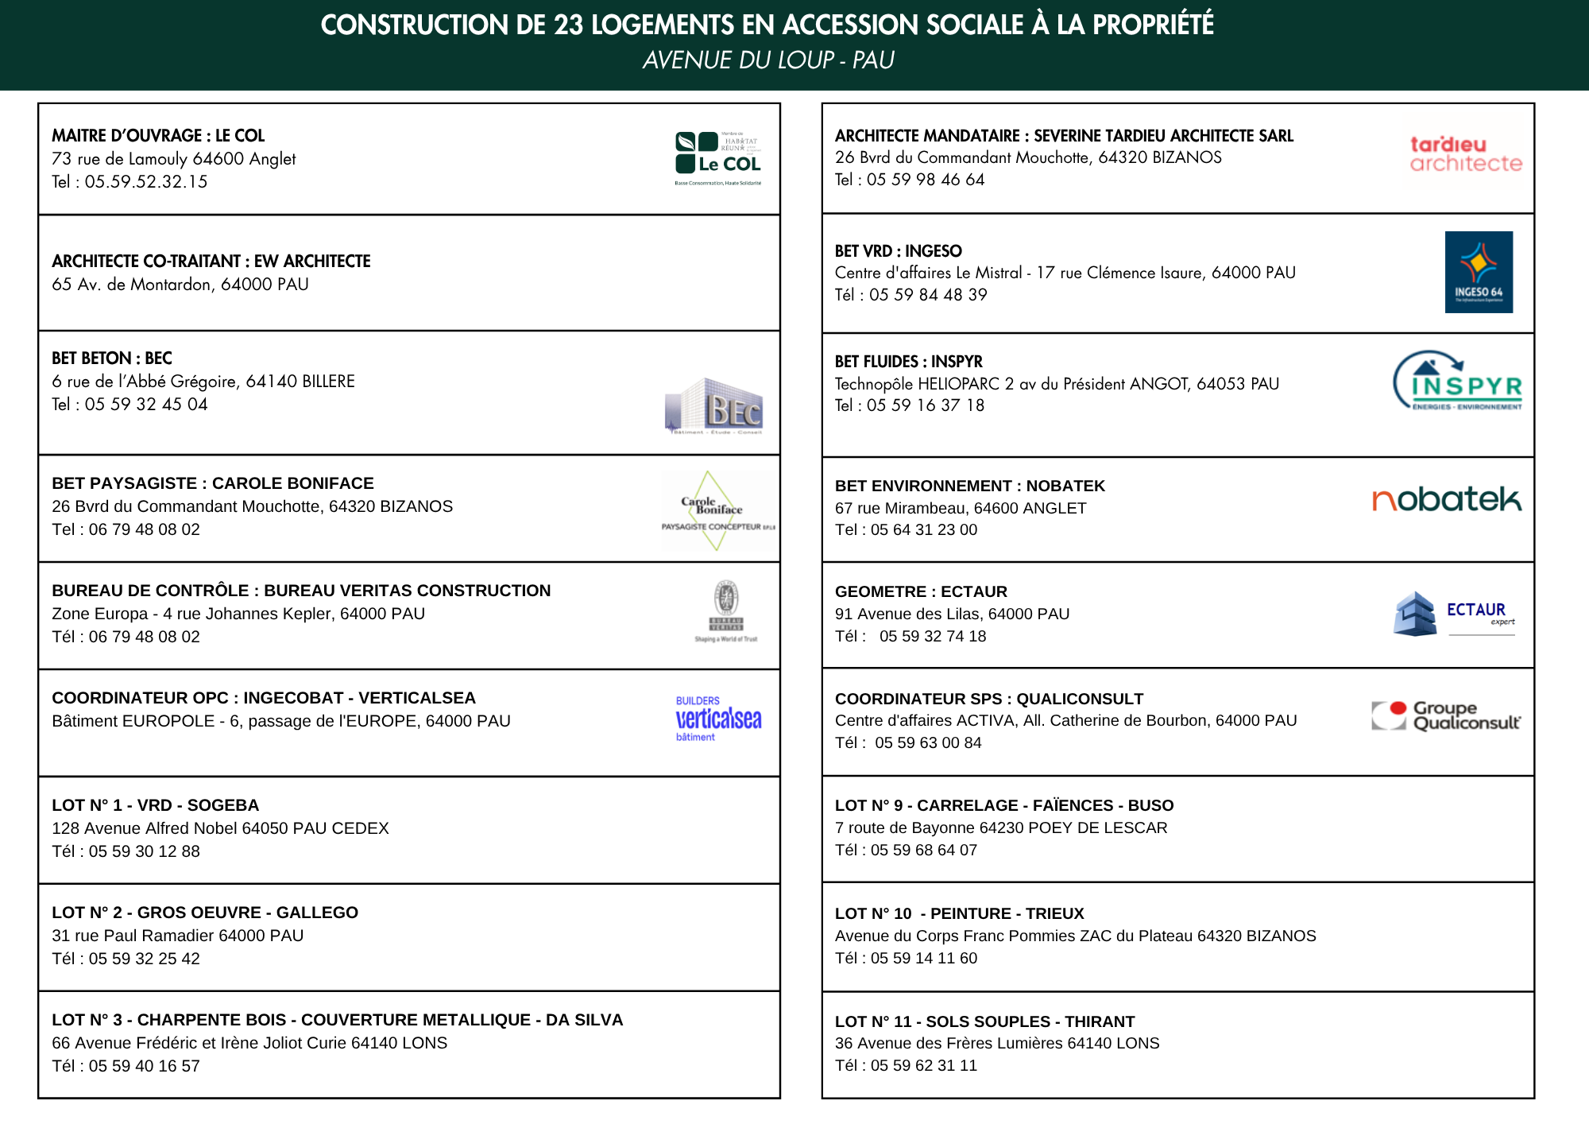Click phone "05 59 32 74 18"
Image resolution: width=1589 pixels, height=1124 pixels.
933,636
